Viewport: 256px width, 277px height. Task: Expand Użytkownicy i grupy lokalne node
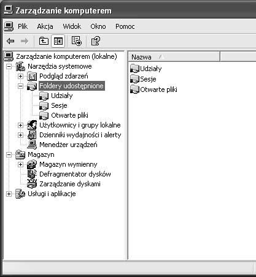tap(20, 125)
